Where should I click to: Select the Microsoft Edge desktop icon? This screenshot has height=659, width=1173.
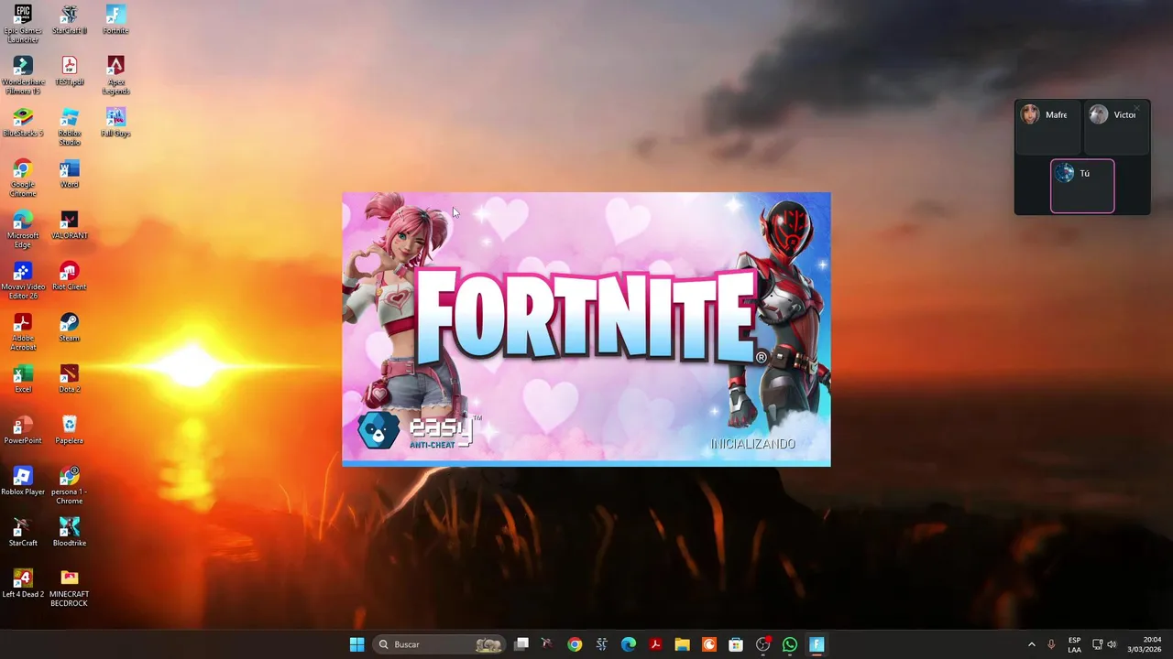pyautogui.click(x=23, y=229)
